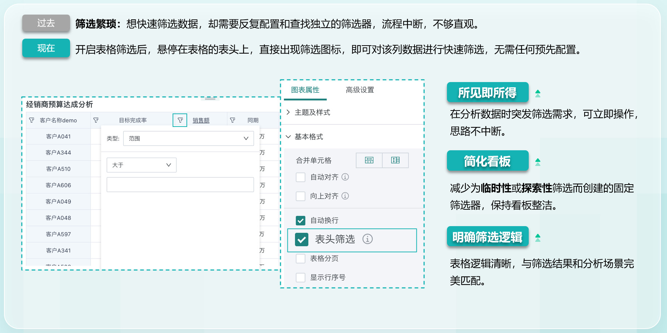This screenshot has height=333, width=667.
Task: Open the 类型 dropdown showing 范围
Action: pos(188,139)
